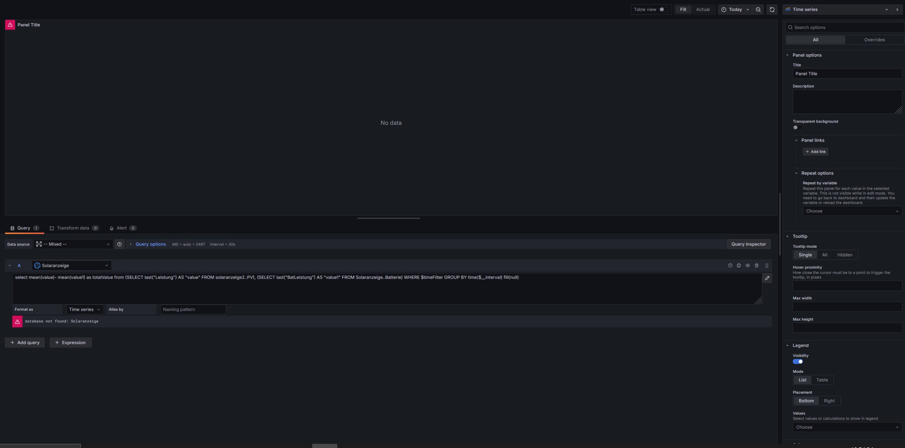Screen dimensions: 905x448
Task: Click the query editor pencil icon
Action: click(767, 278)
